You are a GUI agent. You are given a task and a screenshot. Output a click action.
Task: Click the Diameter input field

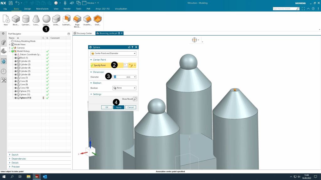[x=121, y=77]
